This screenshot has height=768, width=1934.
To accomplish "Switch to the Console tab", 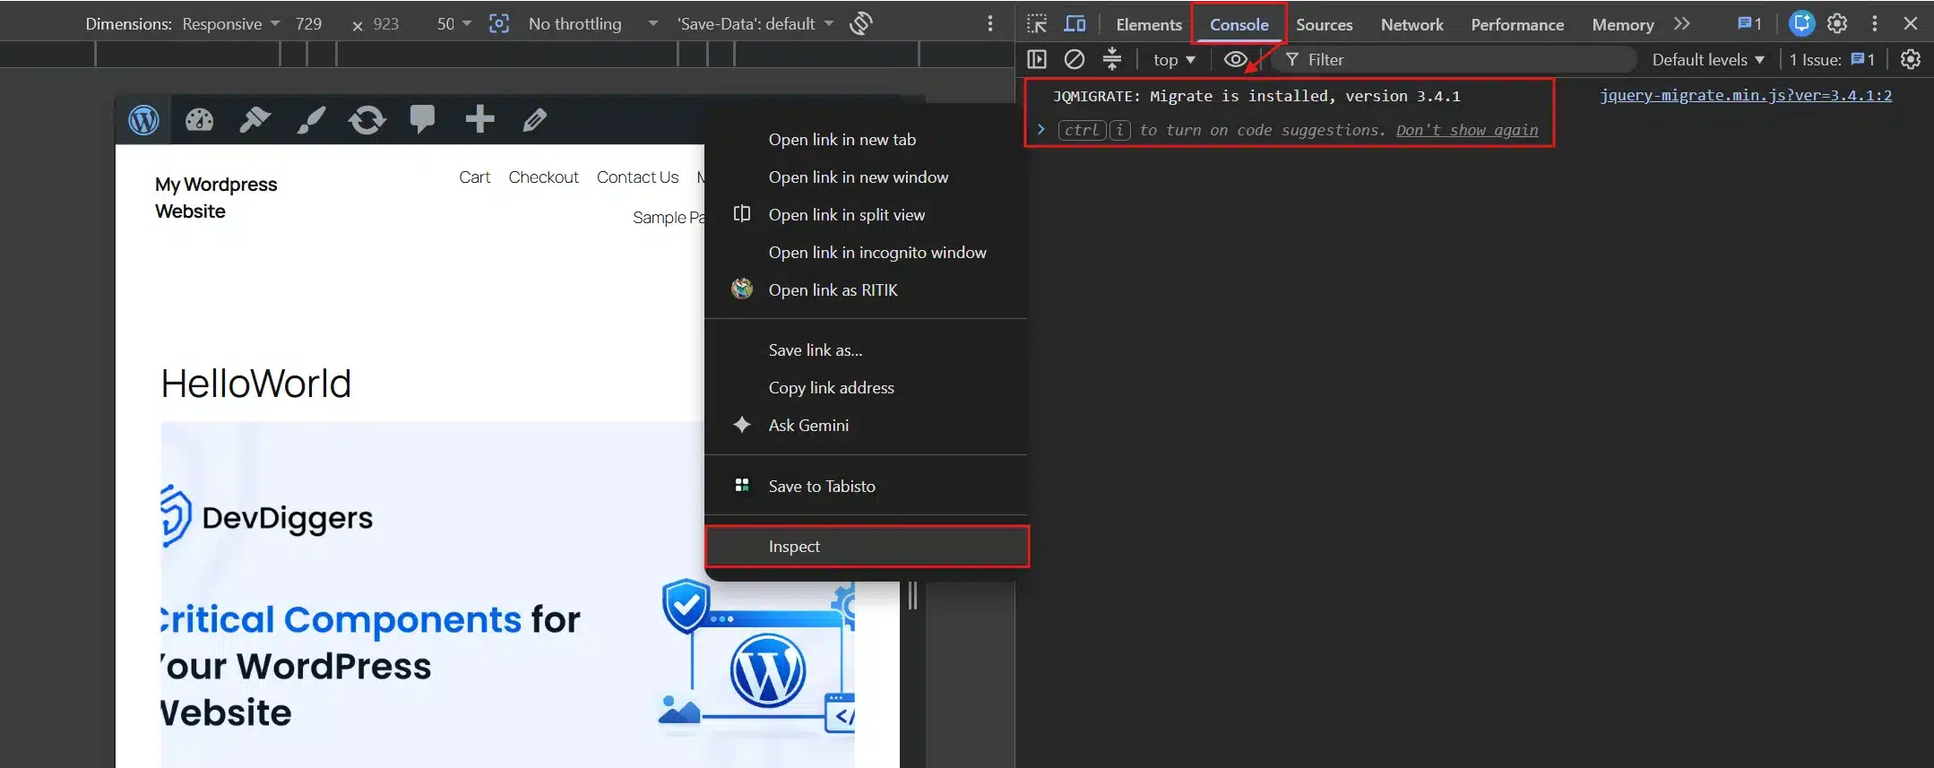I will [x=1239, y=25].
